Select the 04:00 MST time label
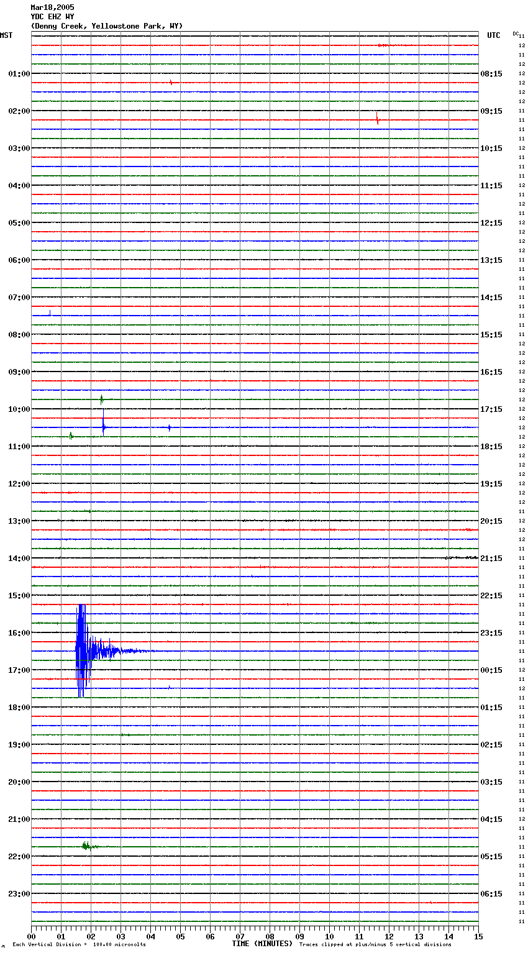 click(19, 186)
